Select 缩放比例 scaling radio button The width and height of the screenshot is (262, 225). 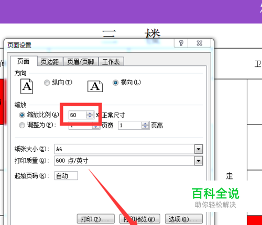[22, 115]
